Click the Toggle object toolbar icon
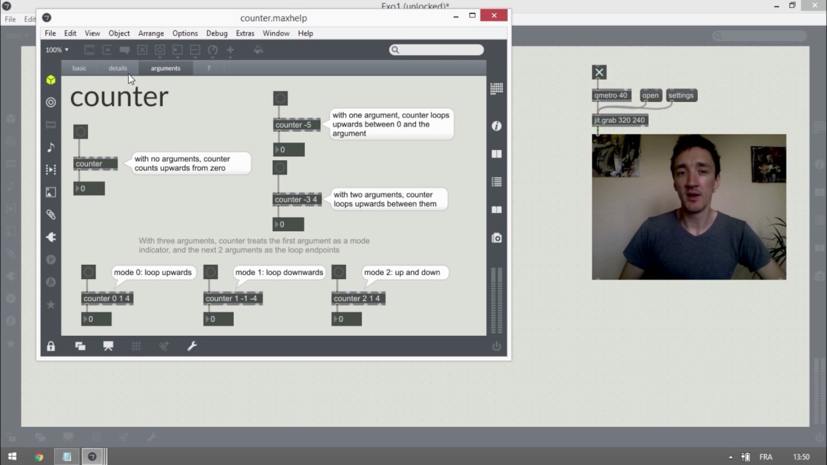The height and width of the screenshot is (465, 827). pos(142,50)
